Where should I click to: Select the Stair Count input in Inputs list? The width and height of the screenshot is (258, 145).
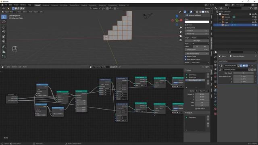[195, 77]
